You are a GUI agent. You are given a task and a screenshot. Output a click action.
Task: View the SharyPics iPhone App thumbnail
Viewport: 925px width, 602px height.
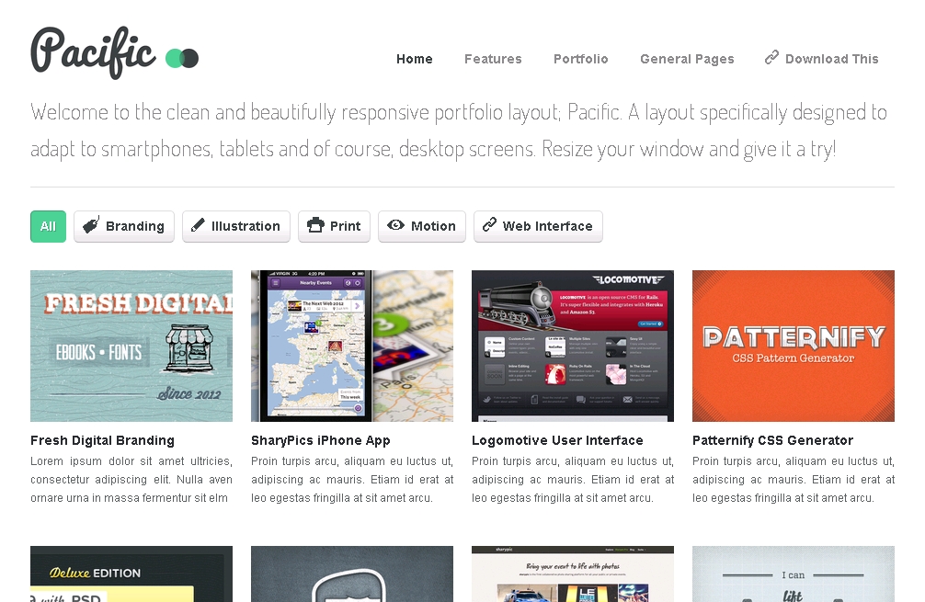point(352,346)
